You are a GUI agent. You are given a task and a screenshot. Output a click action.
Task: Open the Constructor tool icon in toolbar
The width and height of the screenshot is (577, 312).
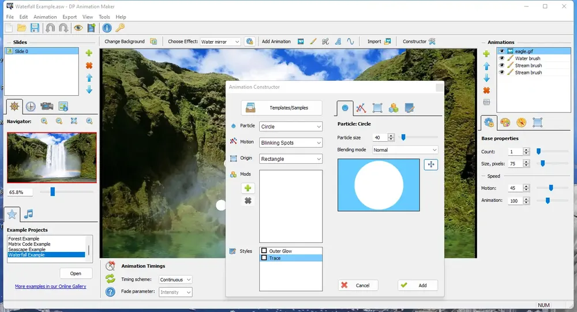tap(432, 42)
